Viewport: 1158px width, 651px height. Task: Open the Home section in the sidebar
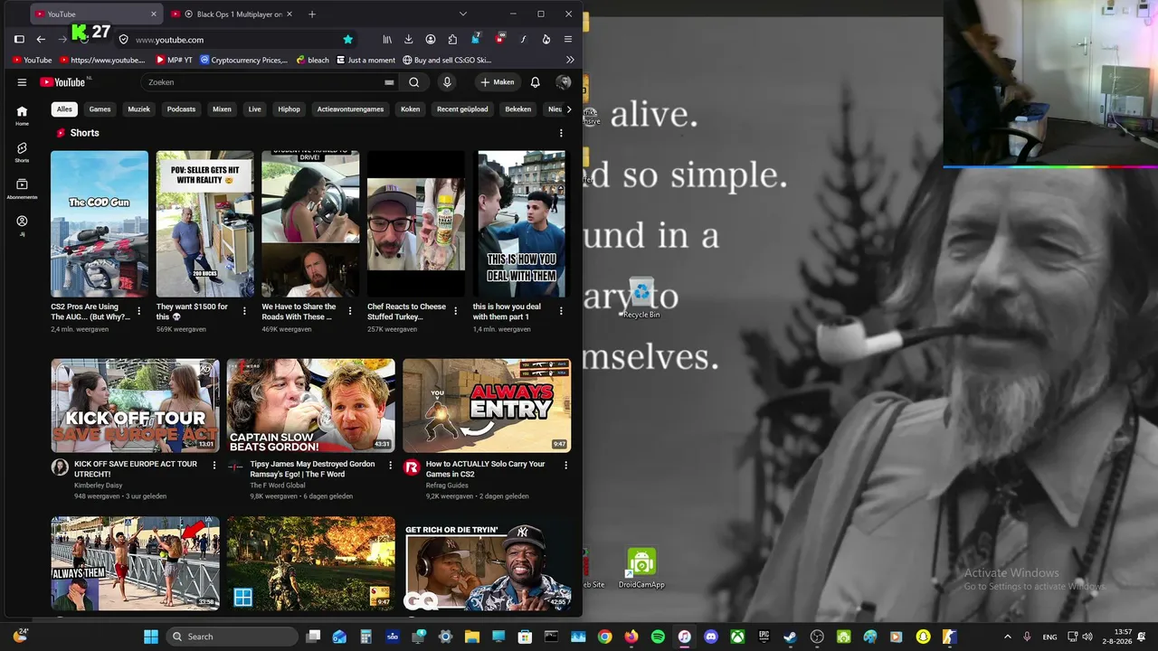(22, 116)
